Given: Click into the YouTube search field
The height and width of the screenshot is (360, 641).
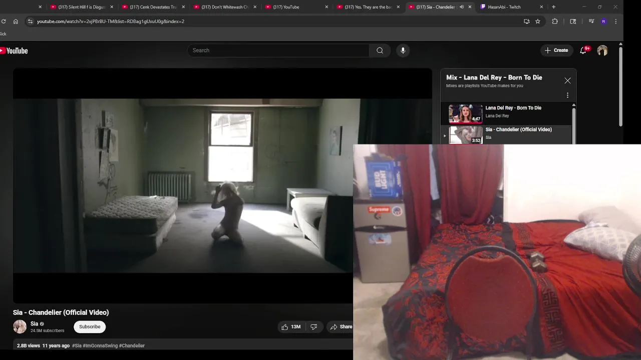Looking at the screenshot, I should (x=279, y=50).
